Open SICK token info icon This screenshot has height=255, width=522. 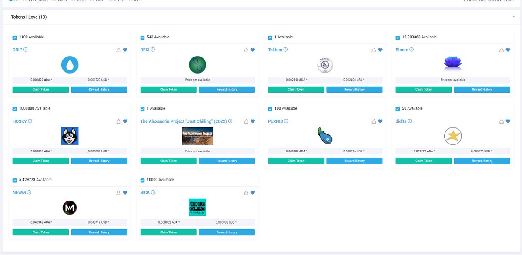[x=154, y=192]
